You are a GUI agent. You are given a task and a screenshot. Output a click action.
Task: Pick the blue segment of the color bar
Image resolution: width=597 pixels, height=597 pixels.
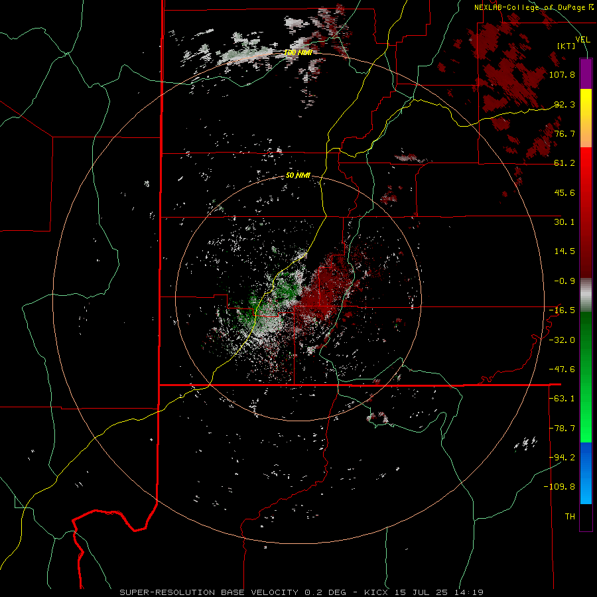(586, 473)
